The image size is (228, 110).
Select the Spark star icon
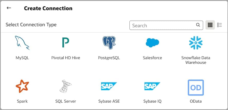coord(22,86)
